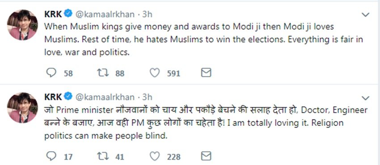Open KRK name link on second tweet

[x=53, y=97]
